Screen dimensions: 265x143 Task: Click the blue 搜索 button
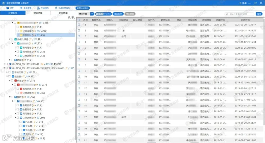coord(259,14)
